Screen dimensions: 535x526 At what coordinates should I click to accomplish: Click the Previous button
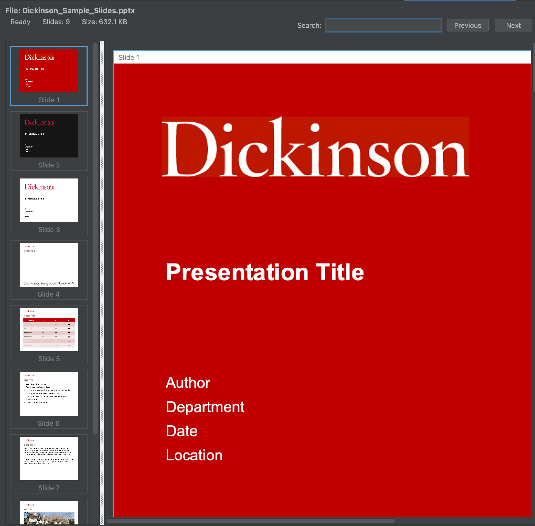coord(468,25)
